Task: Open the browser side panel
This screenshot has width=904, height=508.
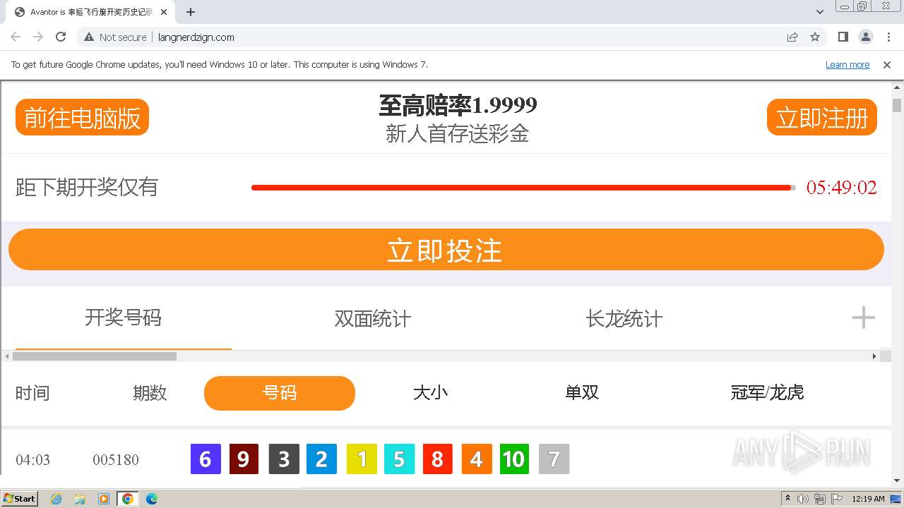Action: click(843, 37)
